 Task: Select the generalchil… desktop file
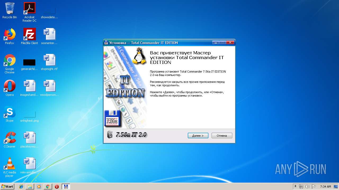29,64
